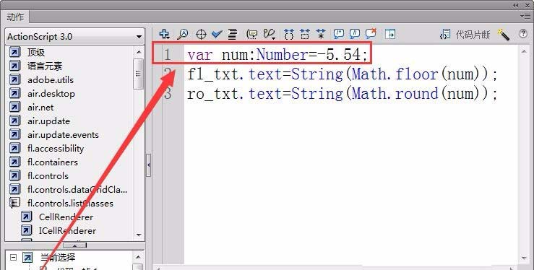The image size is (534, 270).
Task: Click toolbox list scroll up arrow
Action: pyautogui.click(x=139, y=52)
